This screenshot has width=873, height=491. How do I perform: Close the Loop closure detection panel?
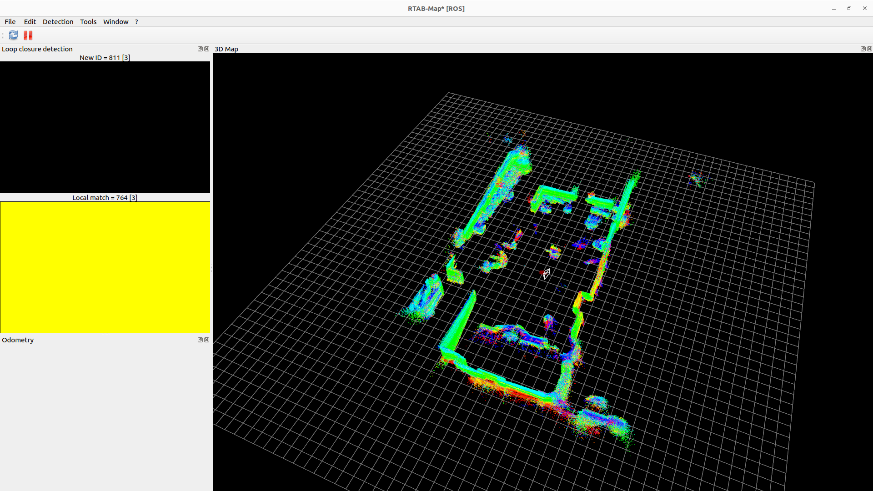207,49
